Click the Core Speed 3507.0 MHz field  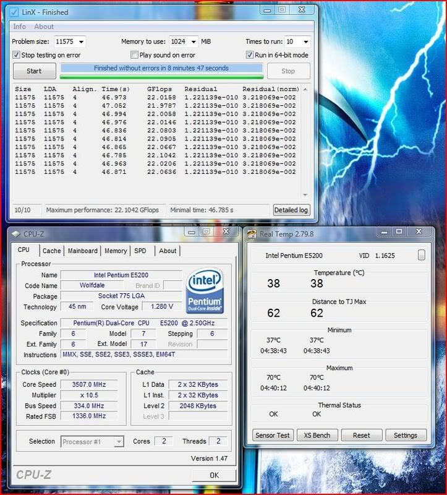[89, 384]
